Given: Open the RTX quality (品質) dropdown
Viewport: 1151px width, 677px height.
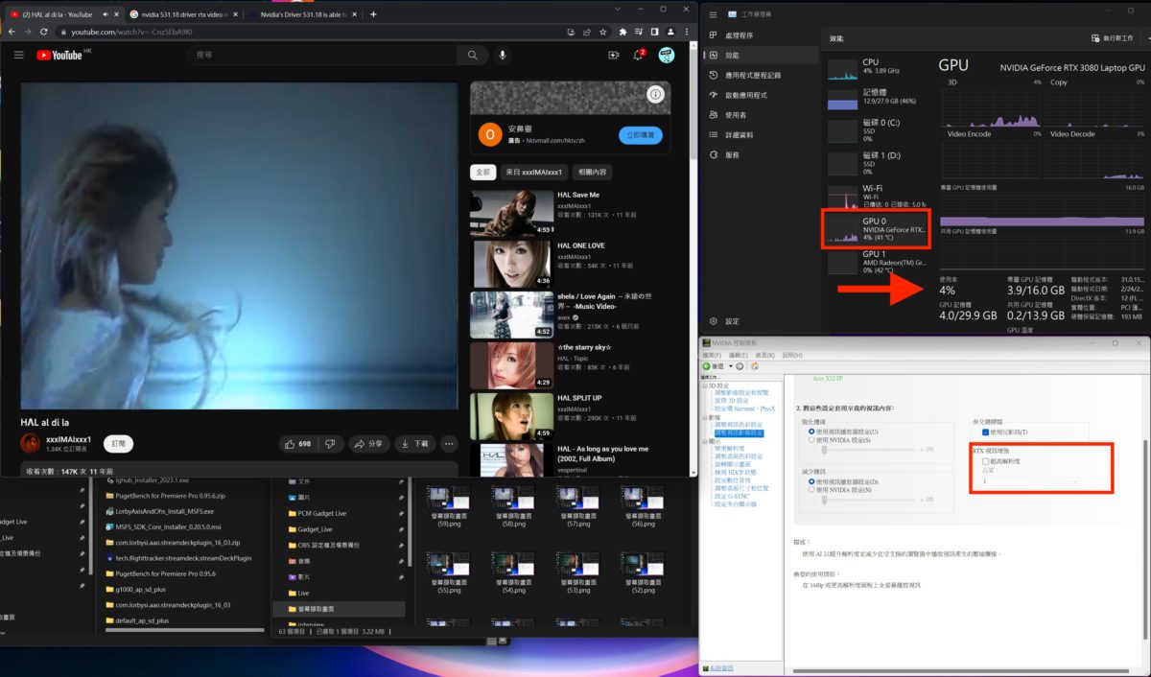Looking at the screenshot, I should [1074, 481].
